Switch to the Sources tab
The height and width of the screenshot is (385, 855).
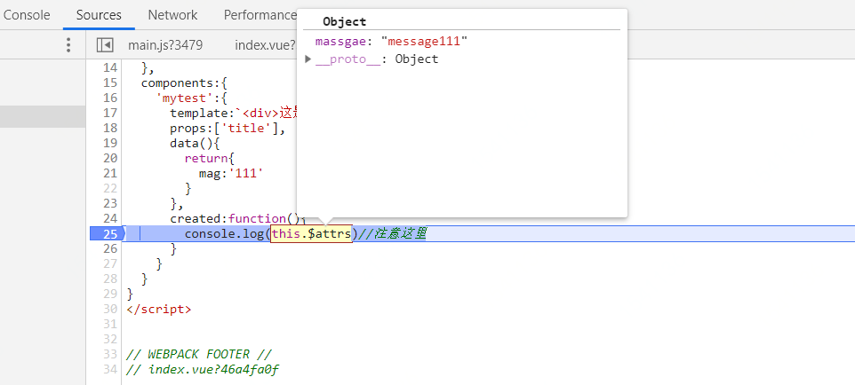tap(99, 15)
